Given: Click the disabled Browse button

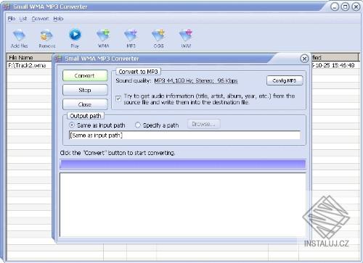Looking at the screenshot, I should tap(204, 124).
